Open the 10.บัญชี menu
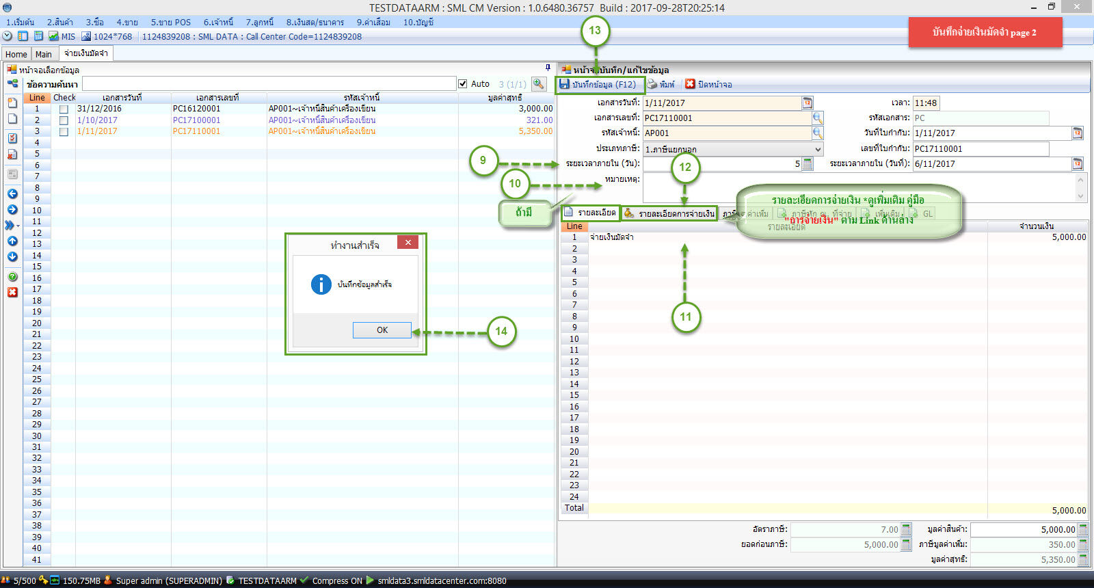This screenshot has height=588, width=1094. [x=418, y=22]
